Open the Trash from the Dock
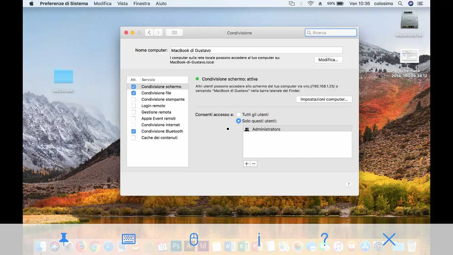 (411, 247)
